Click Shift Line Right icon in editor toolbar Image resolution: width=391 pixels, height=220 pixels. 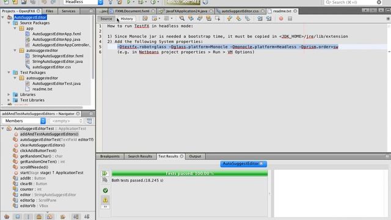click(269, 18)
